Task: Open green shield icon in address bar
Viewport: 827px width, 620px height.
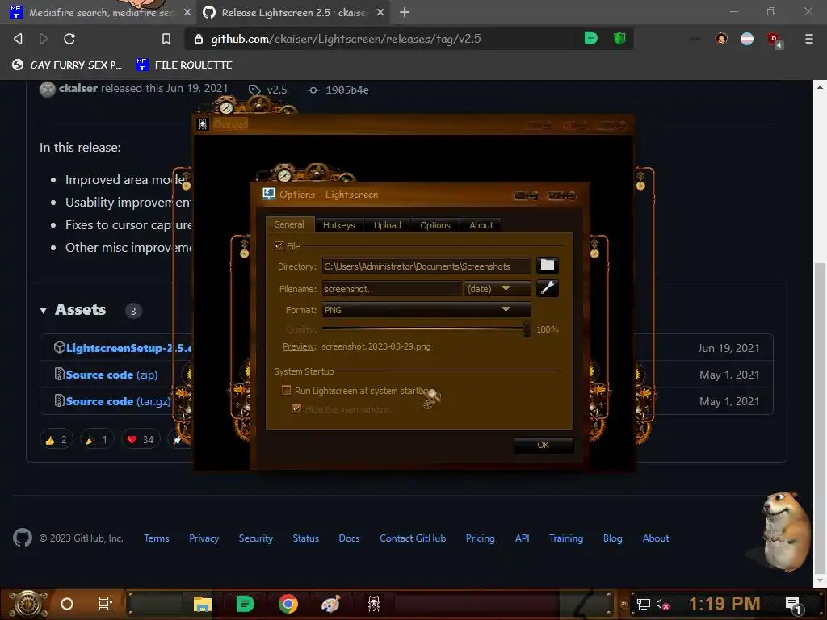Action: pyautogui.click(x=619, y=39)
